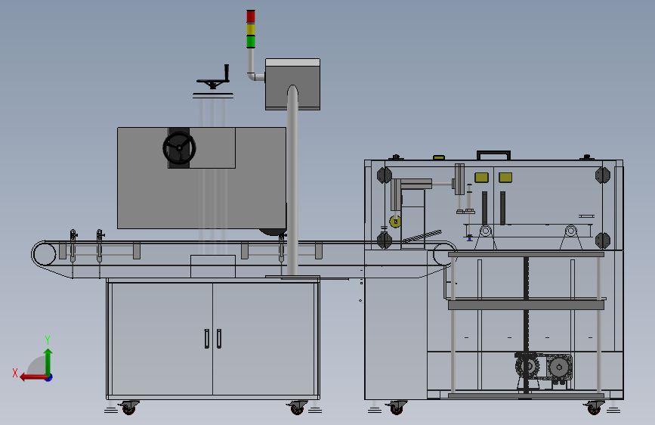Image resolution: width=655 pixels, height=425 pixels.
Task: Select the top-left black octagonal corner bracket
Action: coord(385,175)
